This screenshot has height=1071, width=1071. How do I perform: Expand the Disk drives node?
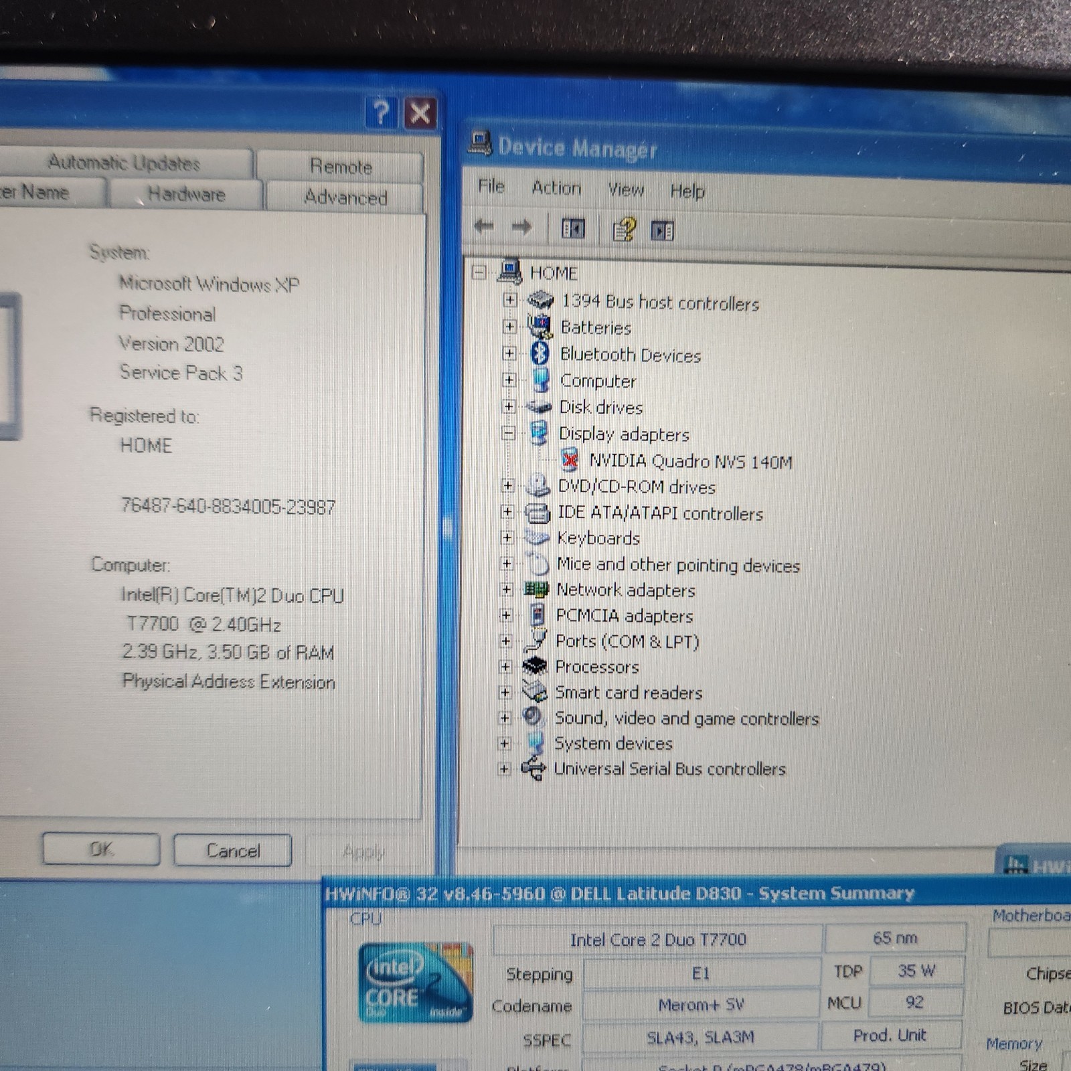click(509, 406)
